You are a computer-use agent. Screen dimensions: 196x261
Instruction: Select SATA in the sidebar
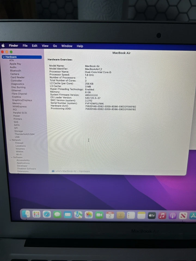click(17, 125)
